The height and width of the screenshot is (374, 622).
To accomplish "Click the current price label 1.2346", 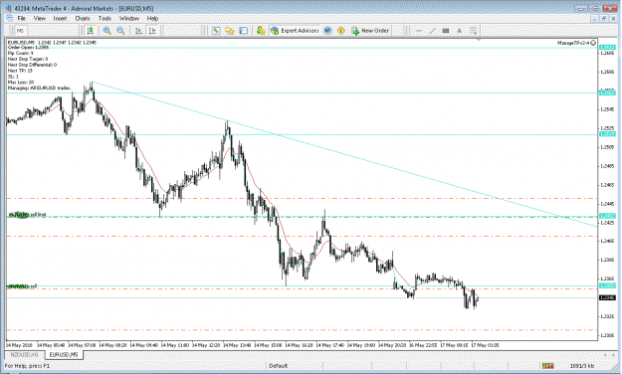I will click(607, 297).
